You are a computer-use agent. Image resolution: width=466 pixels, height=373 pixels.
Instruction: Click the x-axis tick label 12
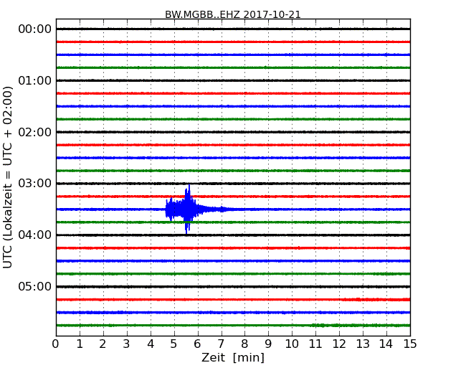pyautogui.click(x=339, y=344)
